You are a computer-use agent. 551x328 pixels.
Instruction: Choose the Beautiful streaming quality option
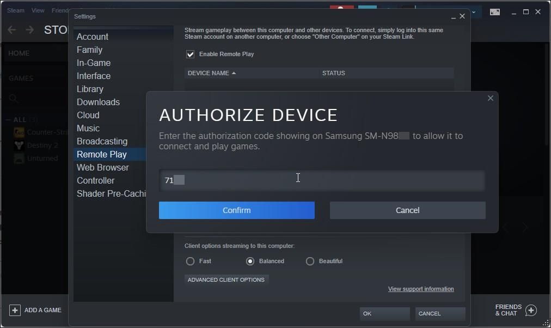pyautogui.click(x=310, y=261)
